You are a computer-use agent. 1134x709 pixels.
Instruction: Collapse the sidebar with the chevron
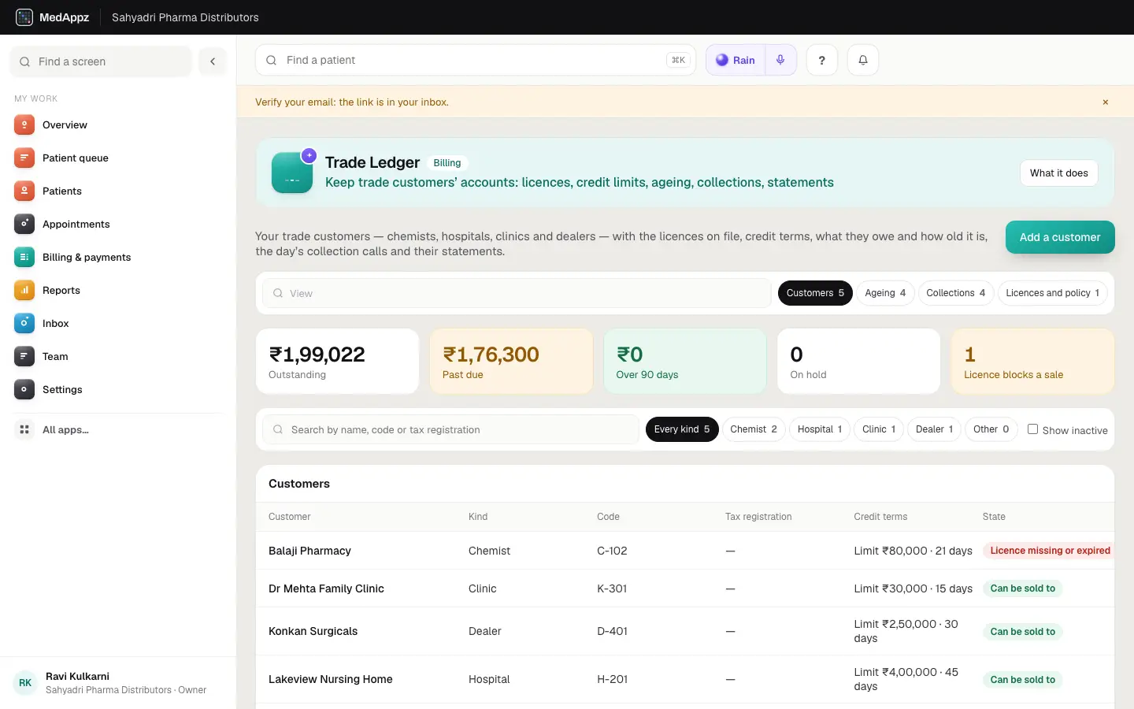213,61
